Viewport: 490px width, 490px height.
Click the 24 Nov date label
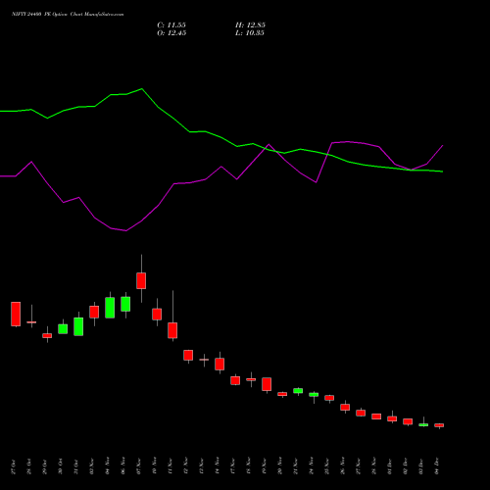[x=312, y=466]
